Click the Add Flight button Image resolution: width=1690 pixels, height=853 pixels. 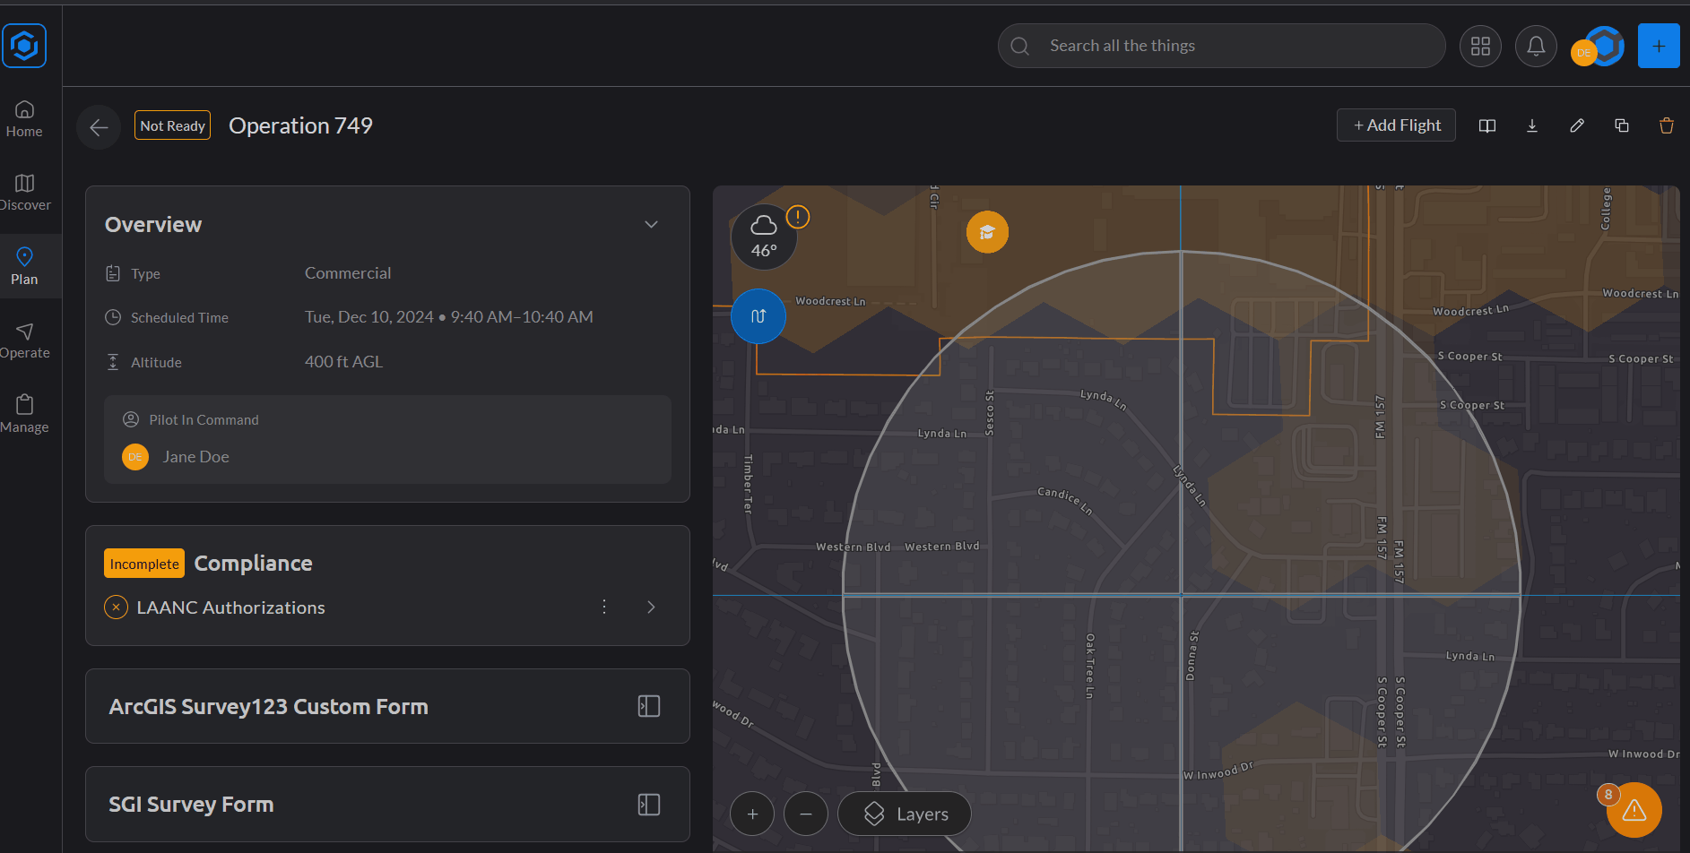1396,125
